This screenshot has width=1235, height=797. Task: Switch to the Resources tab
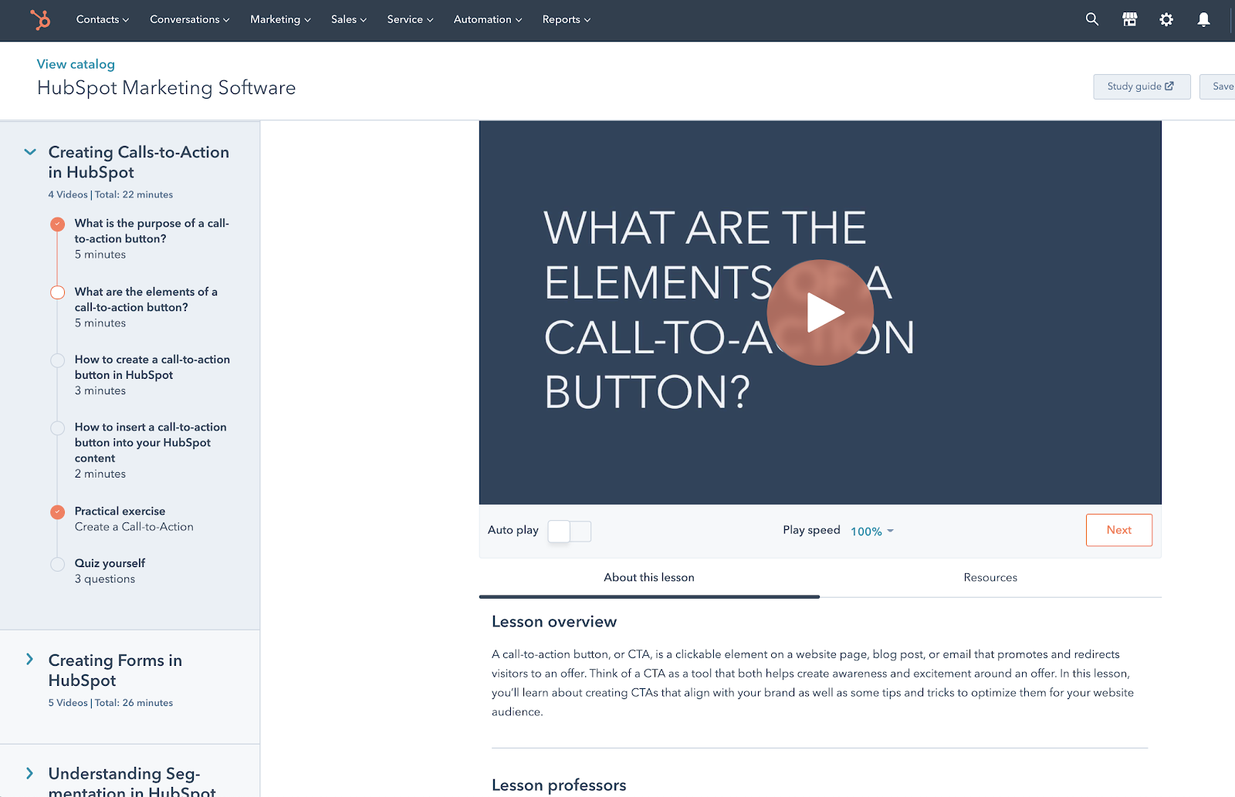click(x=990, y=577)
